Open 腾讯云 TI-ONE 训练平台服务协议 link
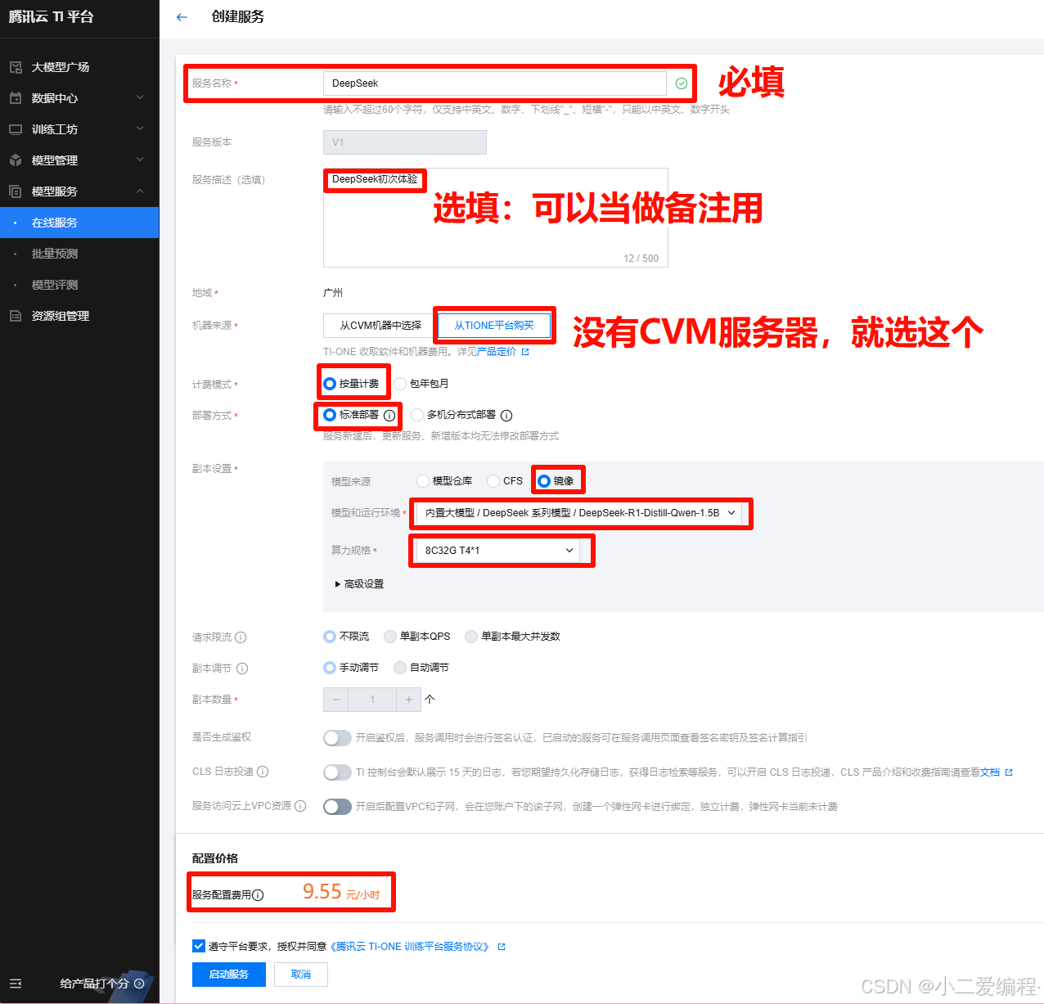Screen dimensions: 1044x1004 (410, 947)
